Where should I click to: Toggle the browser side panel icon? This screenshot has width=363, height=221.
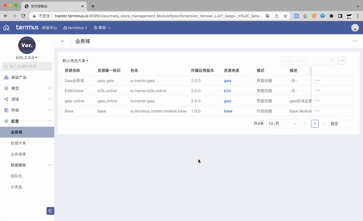click(x=340, y=16)
